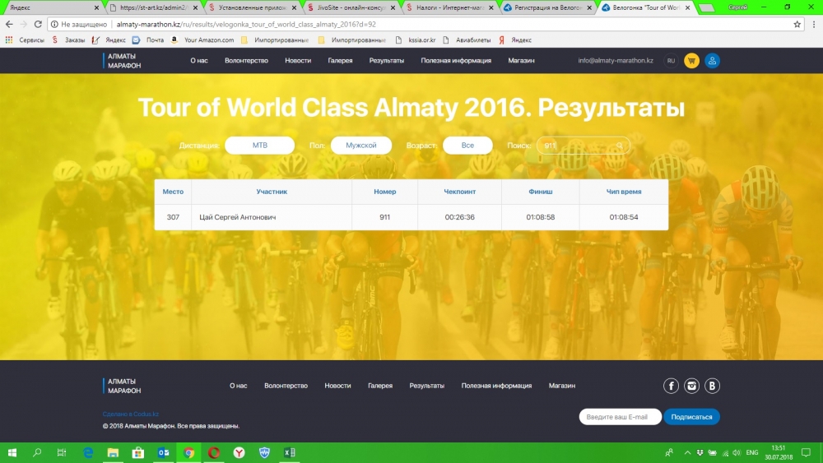Image resolution: width=823 pixels, height=463 pixels.
Task: Open Результаты in the top navigation menu
Action: click(x=386, y=61)
